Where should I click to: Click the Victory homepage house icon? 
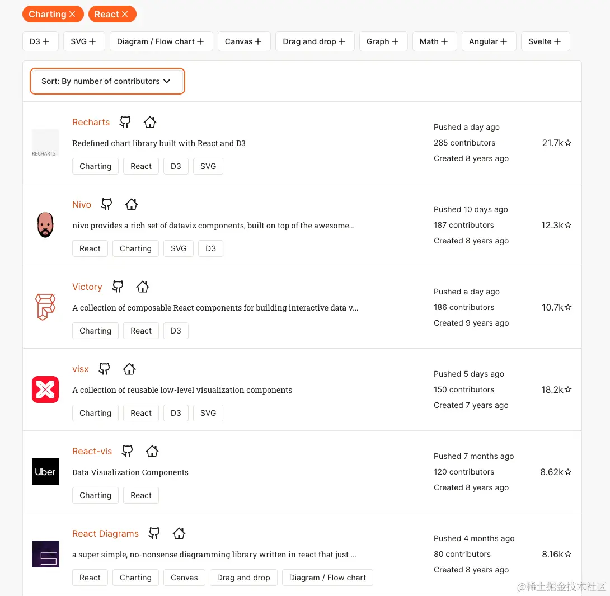(143, 287)
